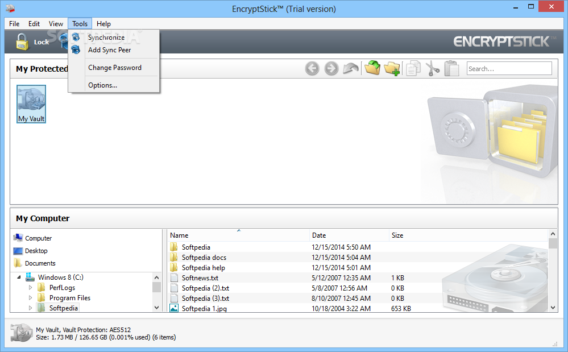Click the Softnews.txt file icon
The image size is (568, 352).
[x=174, y=278]
